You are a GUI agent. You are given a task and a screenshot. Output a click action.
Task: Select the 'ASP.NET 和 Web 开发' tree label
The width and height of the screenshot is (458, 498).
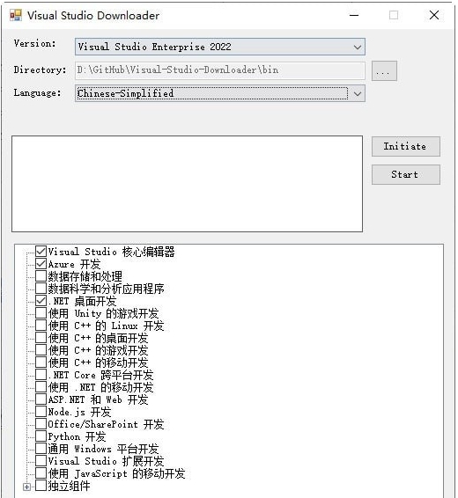[99, 399]
